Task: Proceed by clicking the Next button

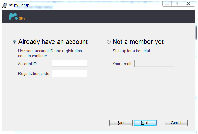Action: 145,123
